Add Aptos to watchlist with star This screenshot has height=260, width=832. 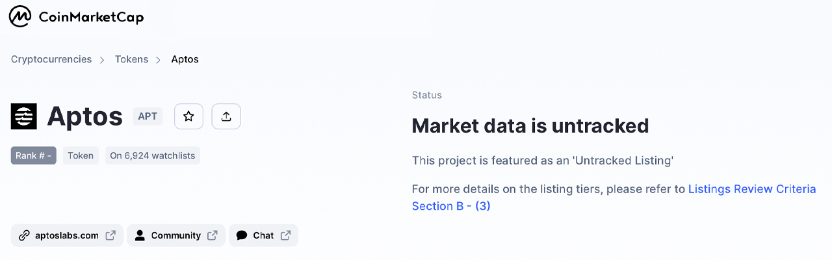188,116
